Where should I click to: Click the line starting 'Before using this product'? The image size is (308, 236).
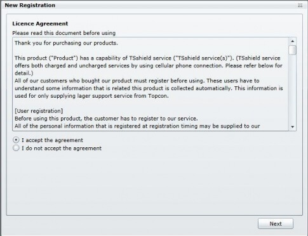tap(106, 119)
